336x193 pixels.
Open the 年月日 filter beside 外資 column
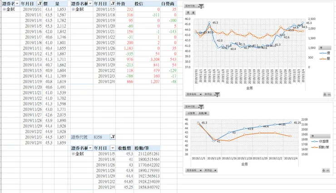(x=113, y=4)
